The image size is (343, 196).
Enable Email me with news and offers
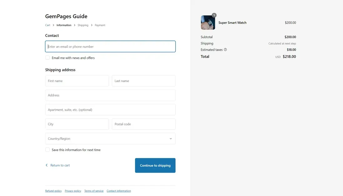coord(47,57)
